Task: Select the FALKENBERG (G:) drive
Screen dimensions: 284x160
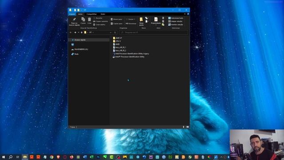Action: tap(80, 49)
